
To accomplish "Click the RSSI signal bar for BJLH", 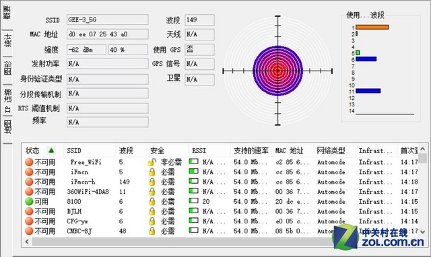I will 193,211.
